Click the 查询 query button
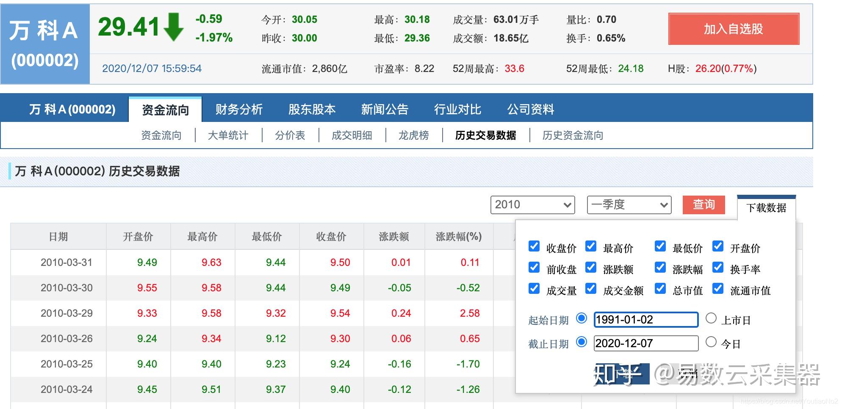 click(704, 205)
